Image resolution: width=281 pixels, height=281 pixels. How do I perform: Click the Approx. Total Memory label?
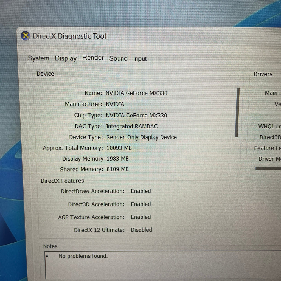(x=73, y=148)
